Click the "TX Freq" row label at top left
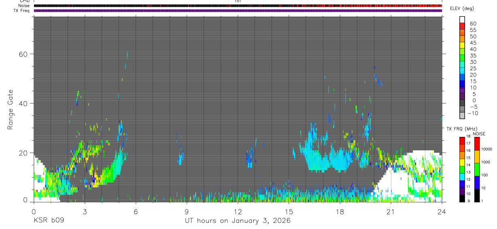The width and height of the screenshot is (497, 229). point(22,10)
